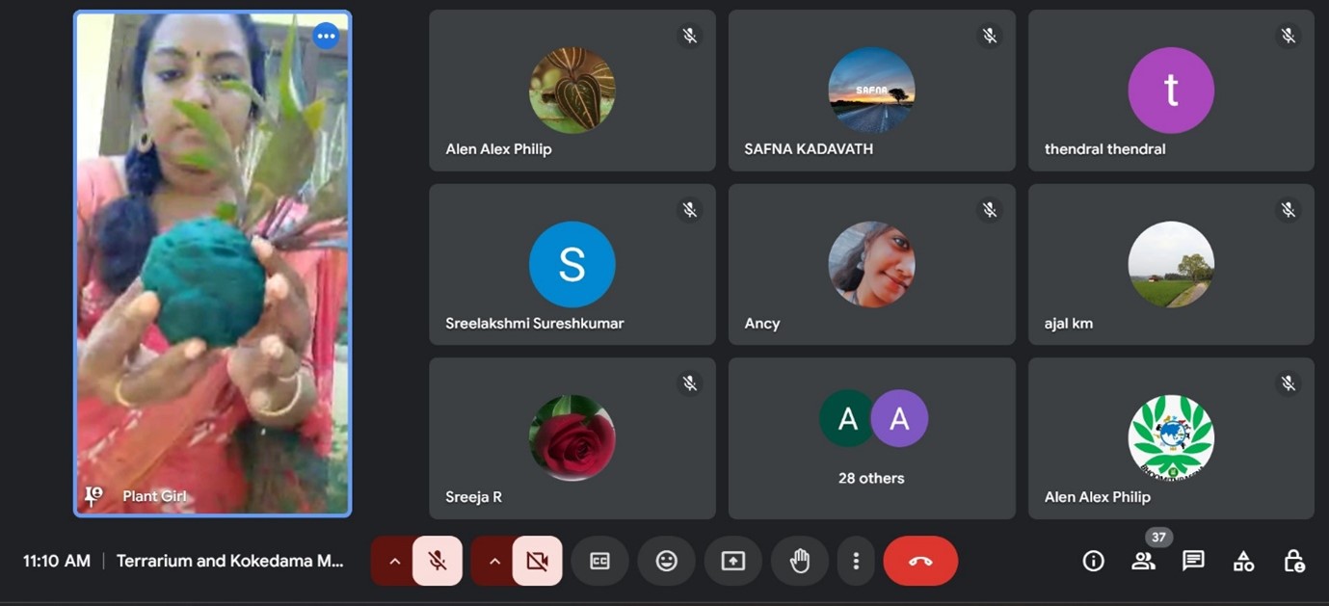This screenshot has height=606, width=1329.
Task: Select Ancy's participant tile
Action: 871,265
